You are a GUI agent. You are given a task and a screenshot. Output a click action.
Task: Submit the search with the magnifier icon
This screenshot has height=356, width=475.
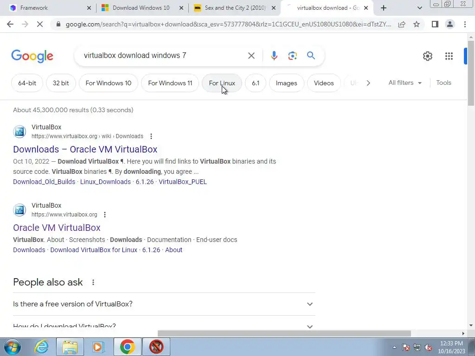[x=311, y=56]
